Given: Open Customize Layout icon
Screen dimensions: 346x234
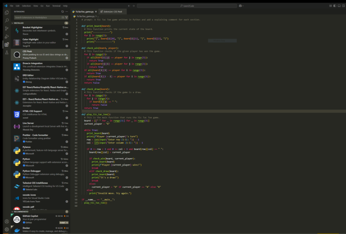Looking at the screenshot, I should click(330, 6).
